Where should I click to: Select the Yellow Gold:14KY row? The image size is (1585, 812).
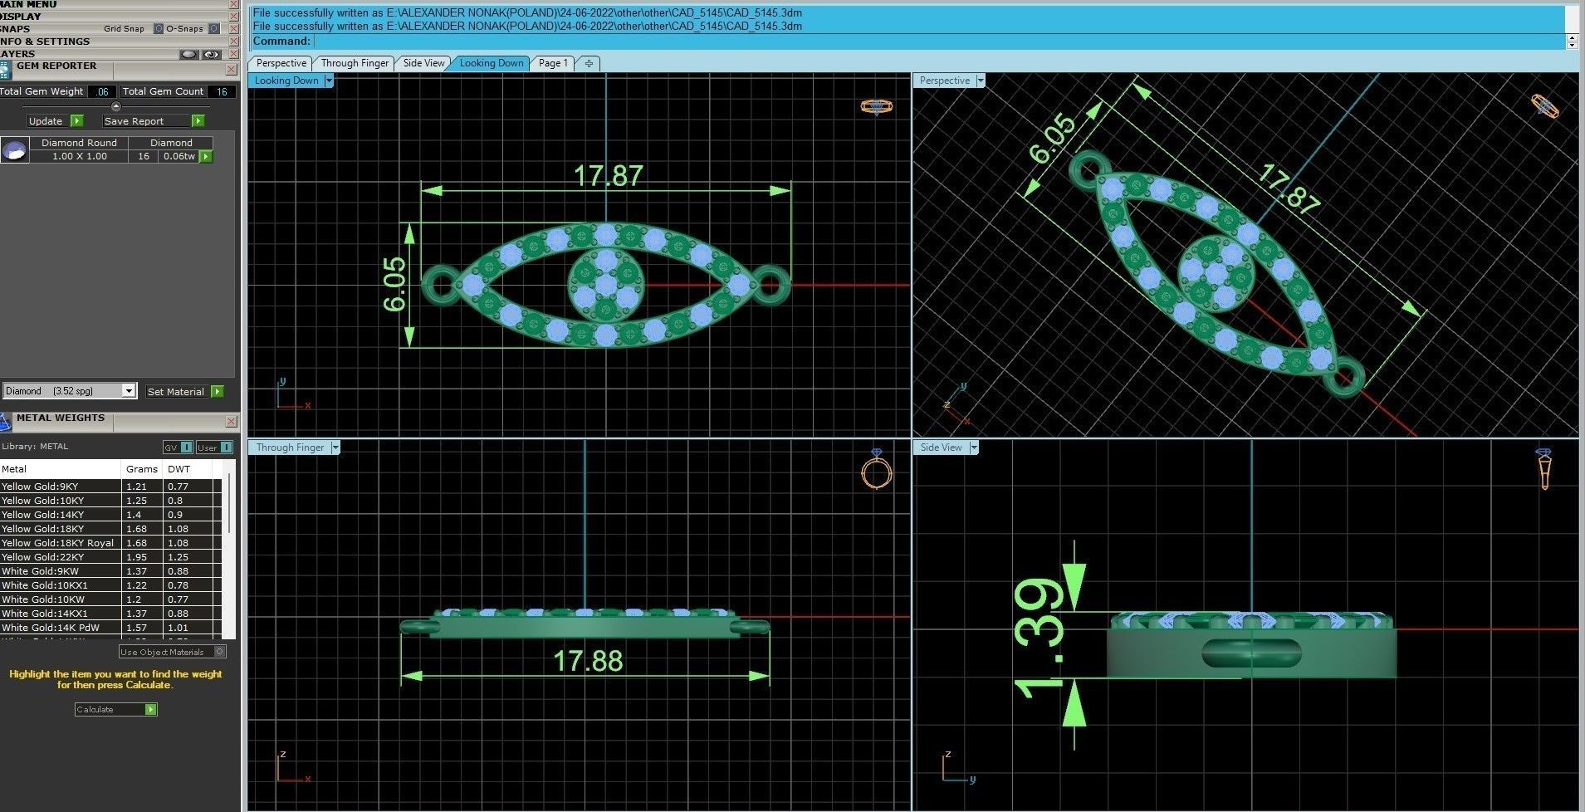pos(111,515)
